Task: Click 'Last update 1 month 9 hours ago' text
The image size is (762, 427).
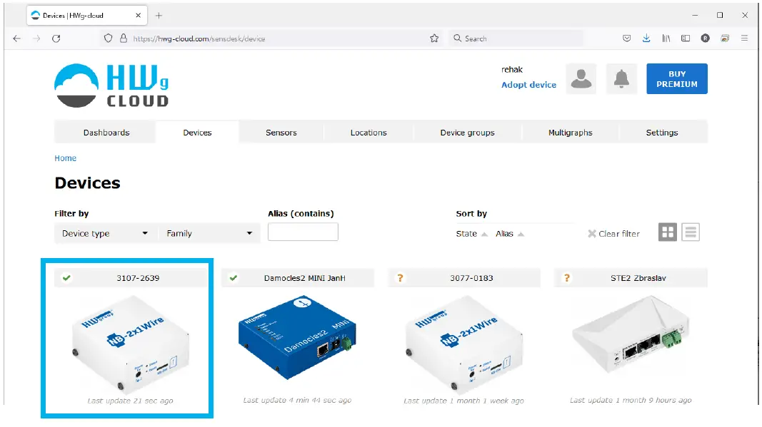Action: 631,401
